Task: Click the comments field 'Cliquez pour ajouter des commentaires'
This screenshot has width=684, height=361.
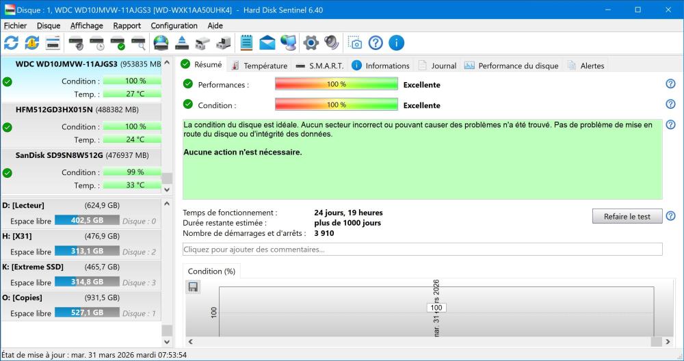Action: (422, 250)
